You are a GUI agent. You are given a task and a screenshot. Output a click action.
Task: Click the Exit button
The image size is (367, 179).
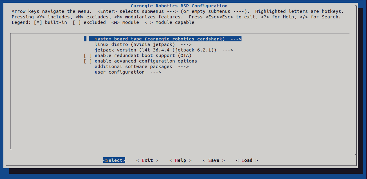[147, 160]
